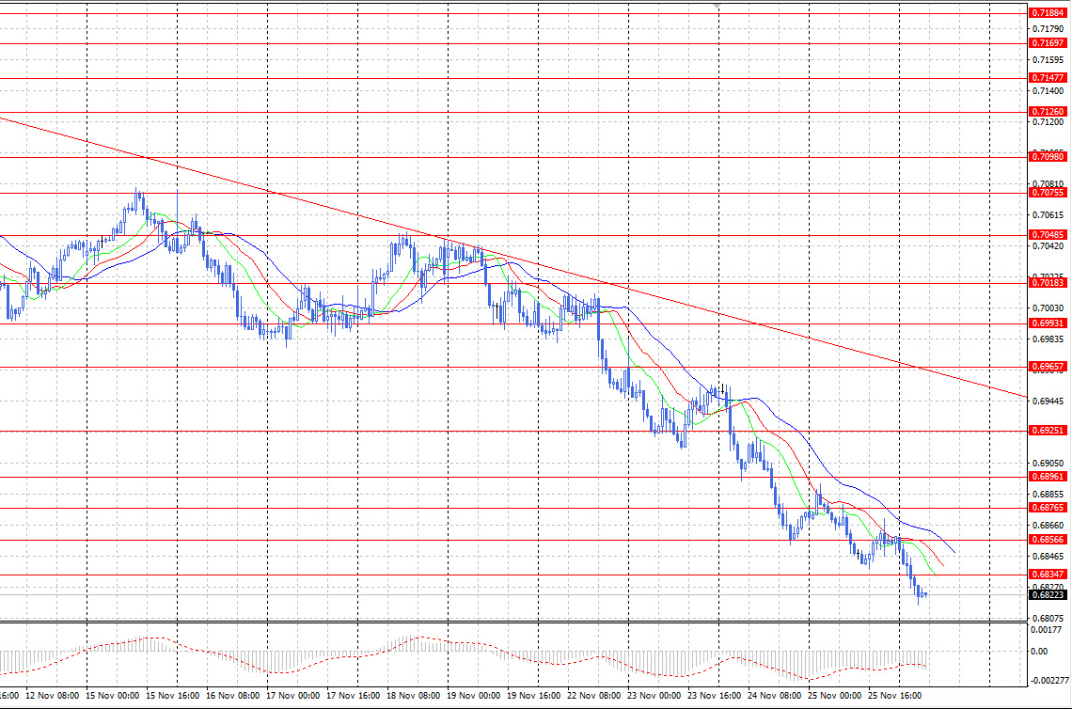Click the 0.69251 red price level label
Image resolution: width=1072 pixels, height=709 pixels.
1048,430
